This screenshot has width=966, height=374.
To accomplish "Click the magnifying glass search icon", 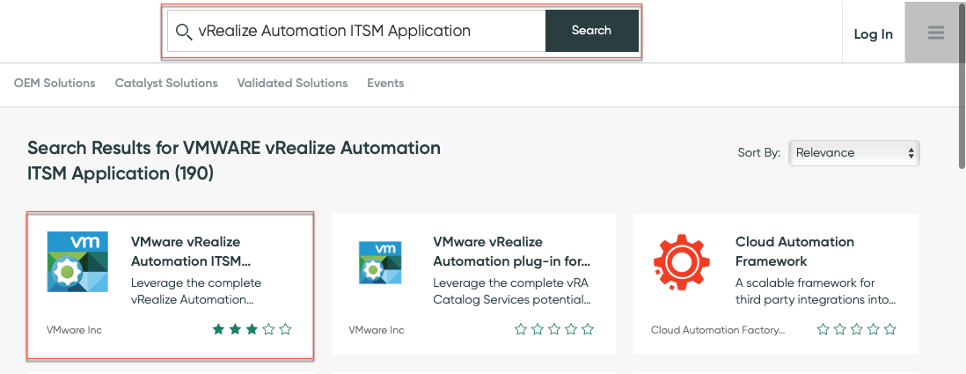I will (x=184, y=32).
